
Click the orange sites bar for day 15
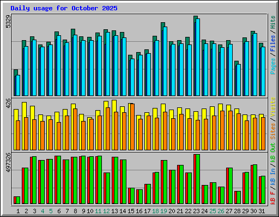(132, 127)
